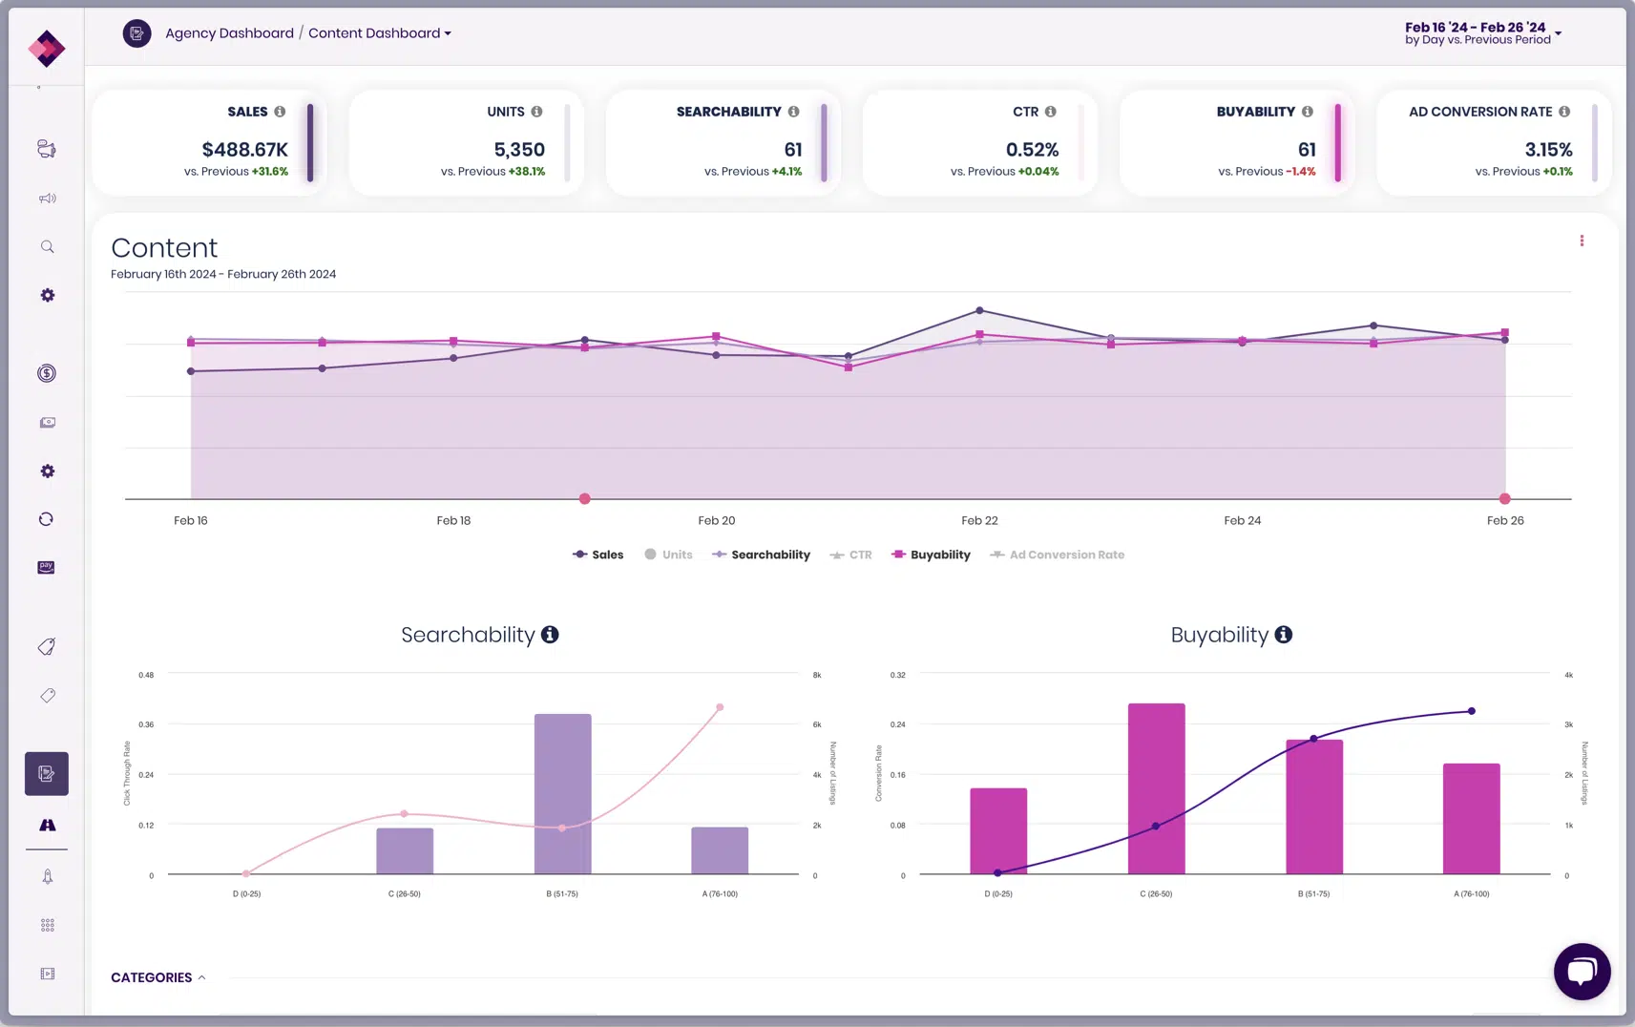
Task: Open the small tag sidebar icon
Action: [47, 696]
